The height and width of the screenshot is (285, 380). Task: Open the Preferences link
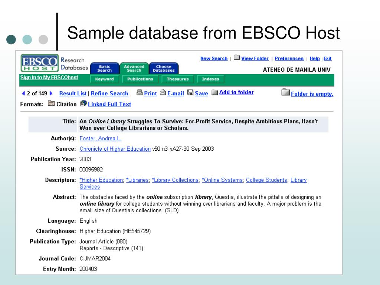(x=289, y=58)
